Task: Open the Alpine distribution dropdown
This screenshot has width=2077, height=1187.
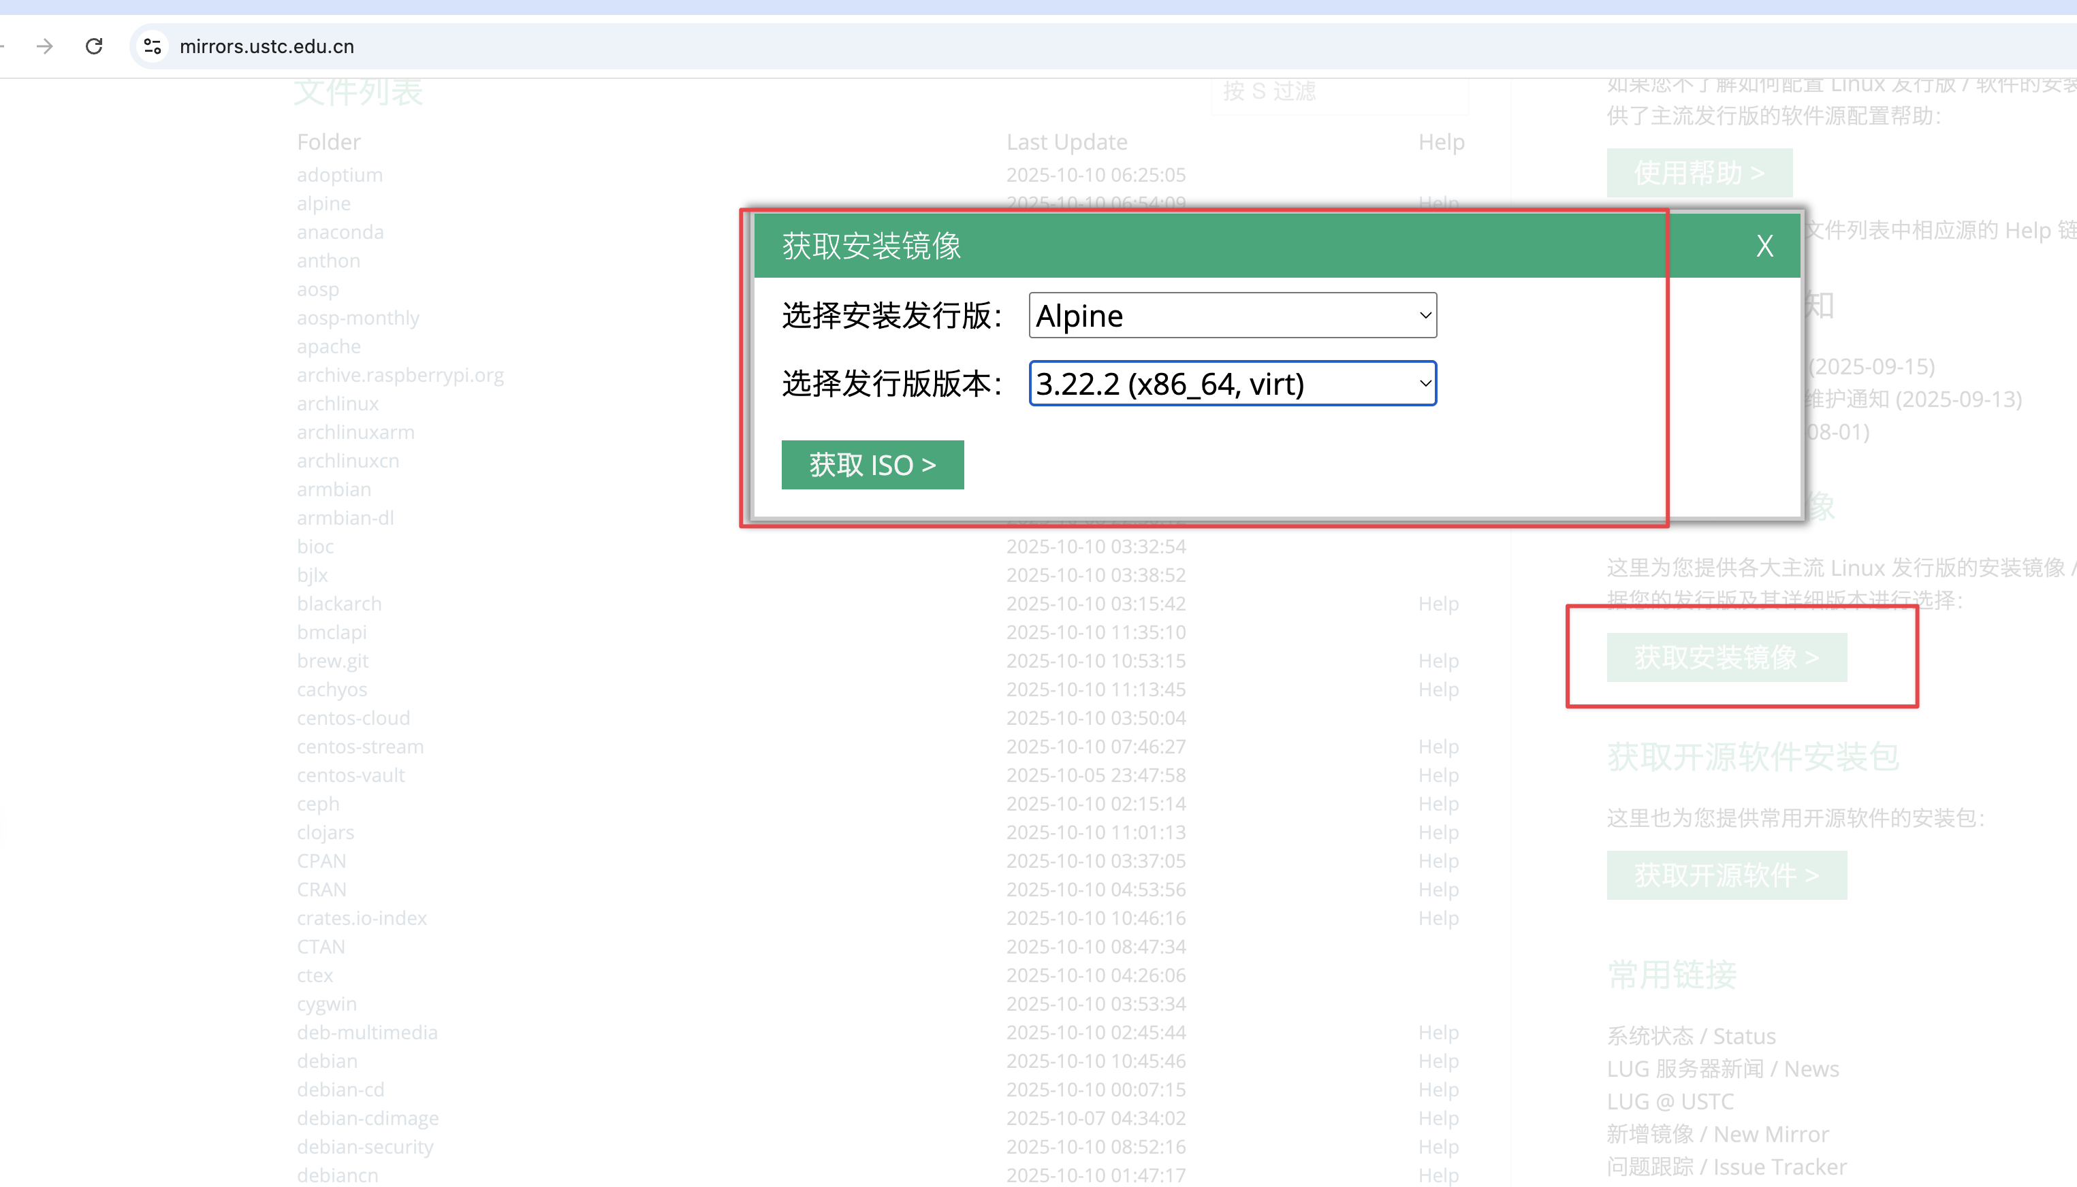Action: point(1232,316)
